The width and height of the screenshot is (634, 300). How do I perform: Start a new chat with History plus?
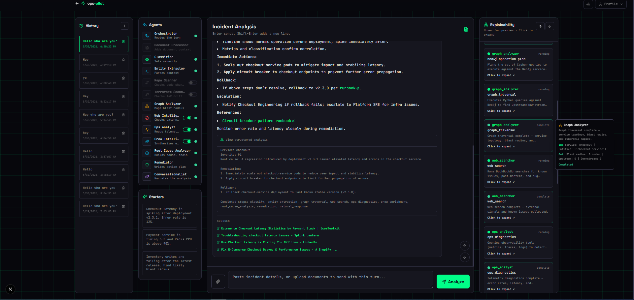pos(124,26)
